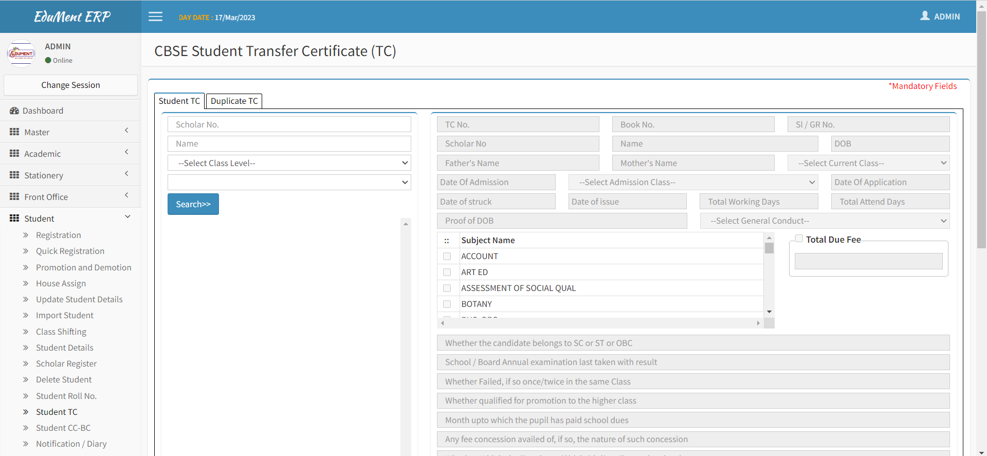Screen dimensions: 987x456
Task: Tick the BOTANY subject checkbox
Action: tap(447, 304)
